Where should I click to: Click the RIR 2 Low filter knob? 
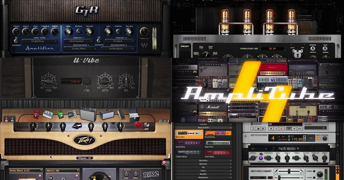click(x=126, y=175)
